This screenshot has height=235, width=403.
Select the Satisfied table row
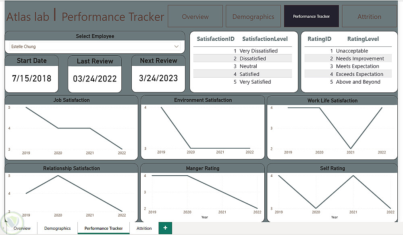(x=243, y=74)
